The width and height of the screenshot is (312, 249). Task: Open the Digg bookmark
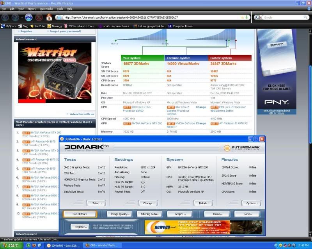(23, 26)
